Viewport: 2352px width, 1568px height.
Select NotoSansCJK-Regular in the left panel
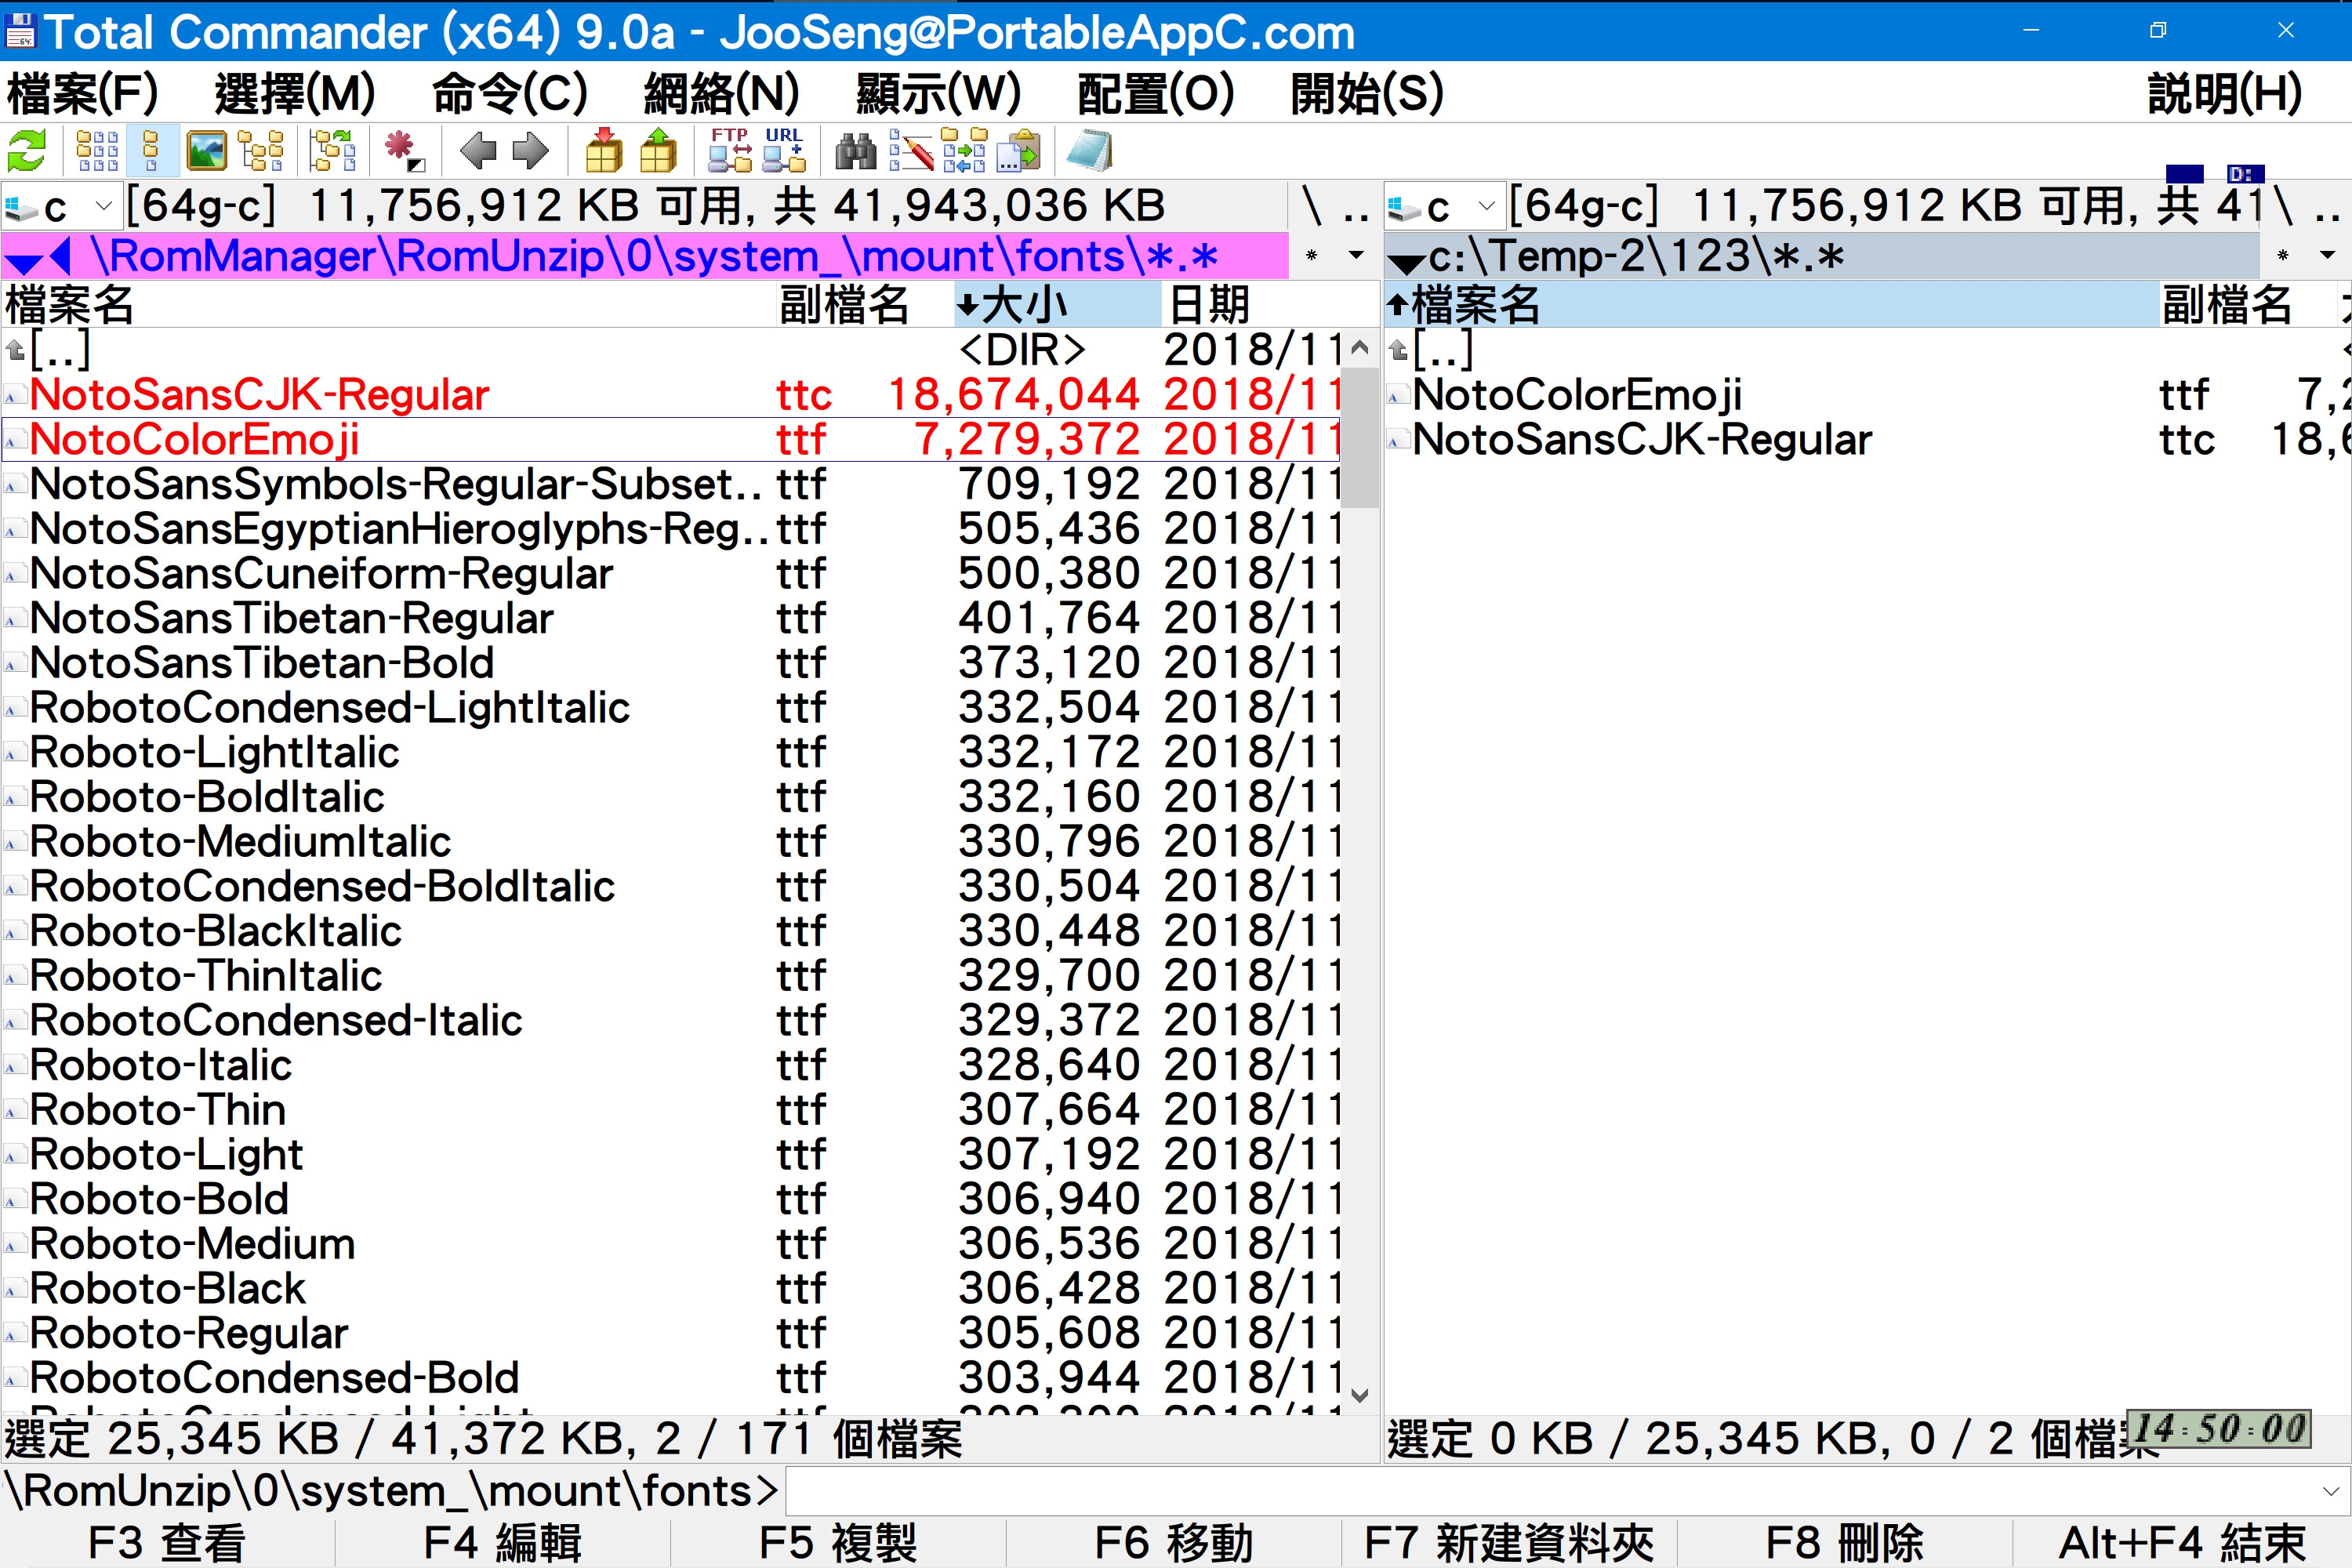(670, 395)
